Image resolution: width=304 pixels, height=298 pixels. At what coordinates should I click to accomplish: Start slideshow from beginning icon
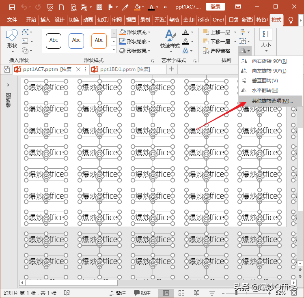coord(50,7)
